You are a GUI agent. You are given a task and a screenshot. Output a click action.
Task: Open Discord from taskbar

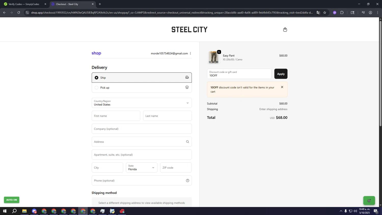click(34, 211)
